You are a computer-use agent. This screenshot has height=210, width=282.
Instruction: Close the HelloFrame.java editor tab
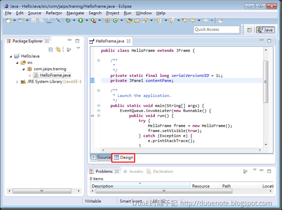pyautogui.click(x=129, y=42)
